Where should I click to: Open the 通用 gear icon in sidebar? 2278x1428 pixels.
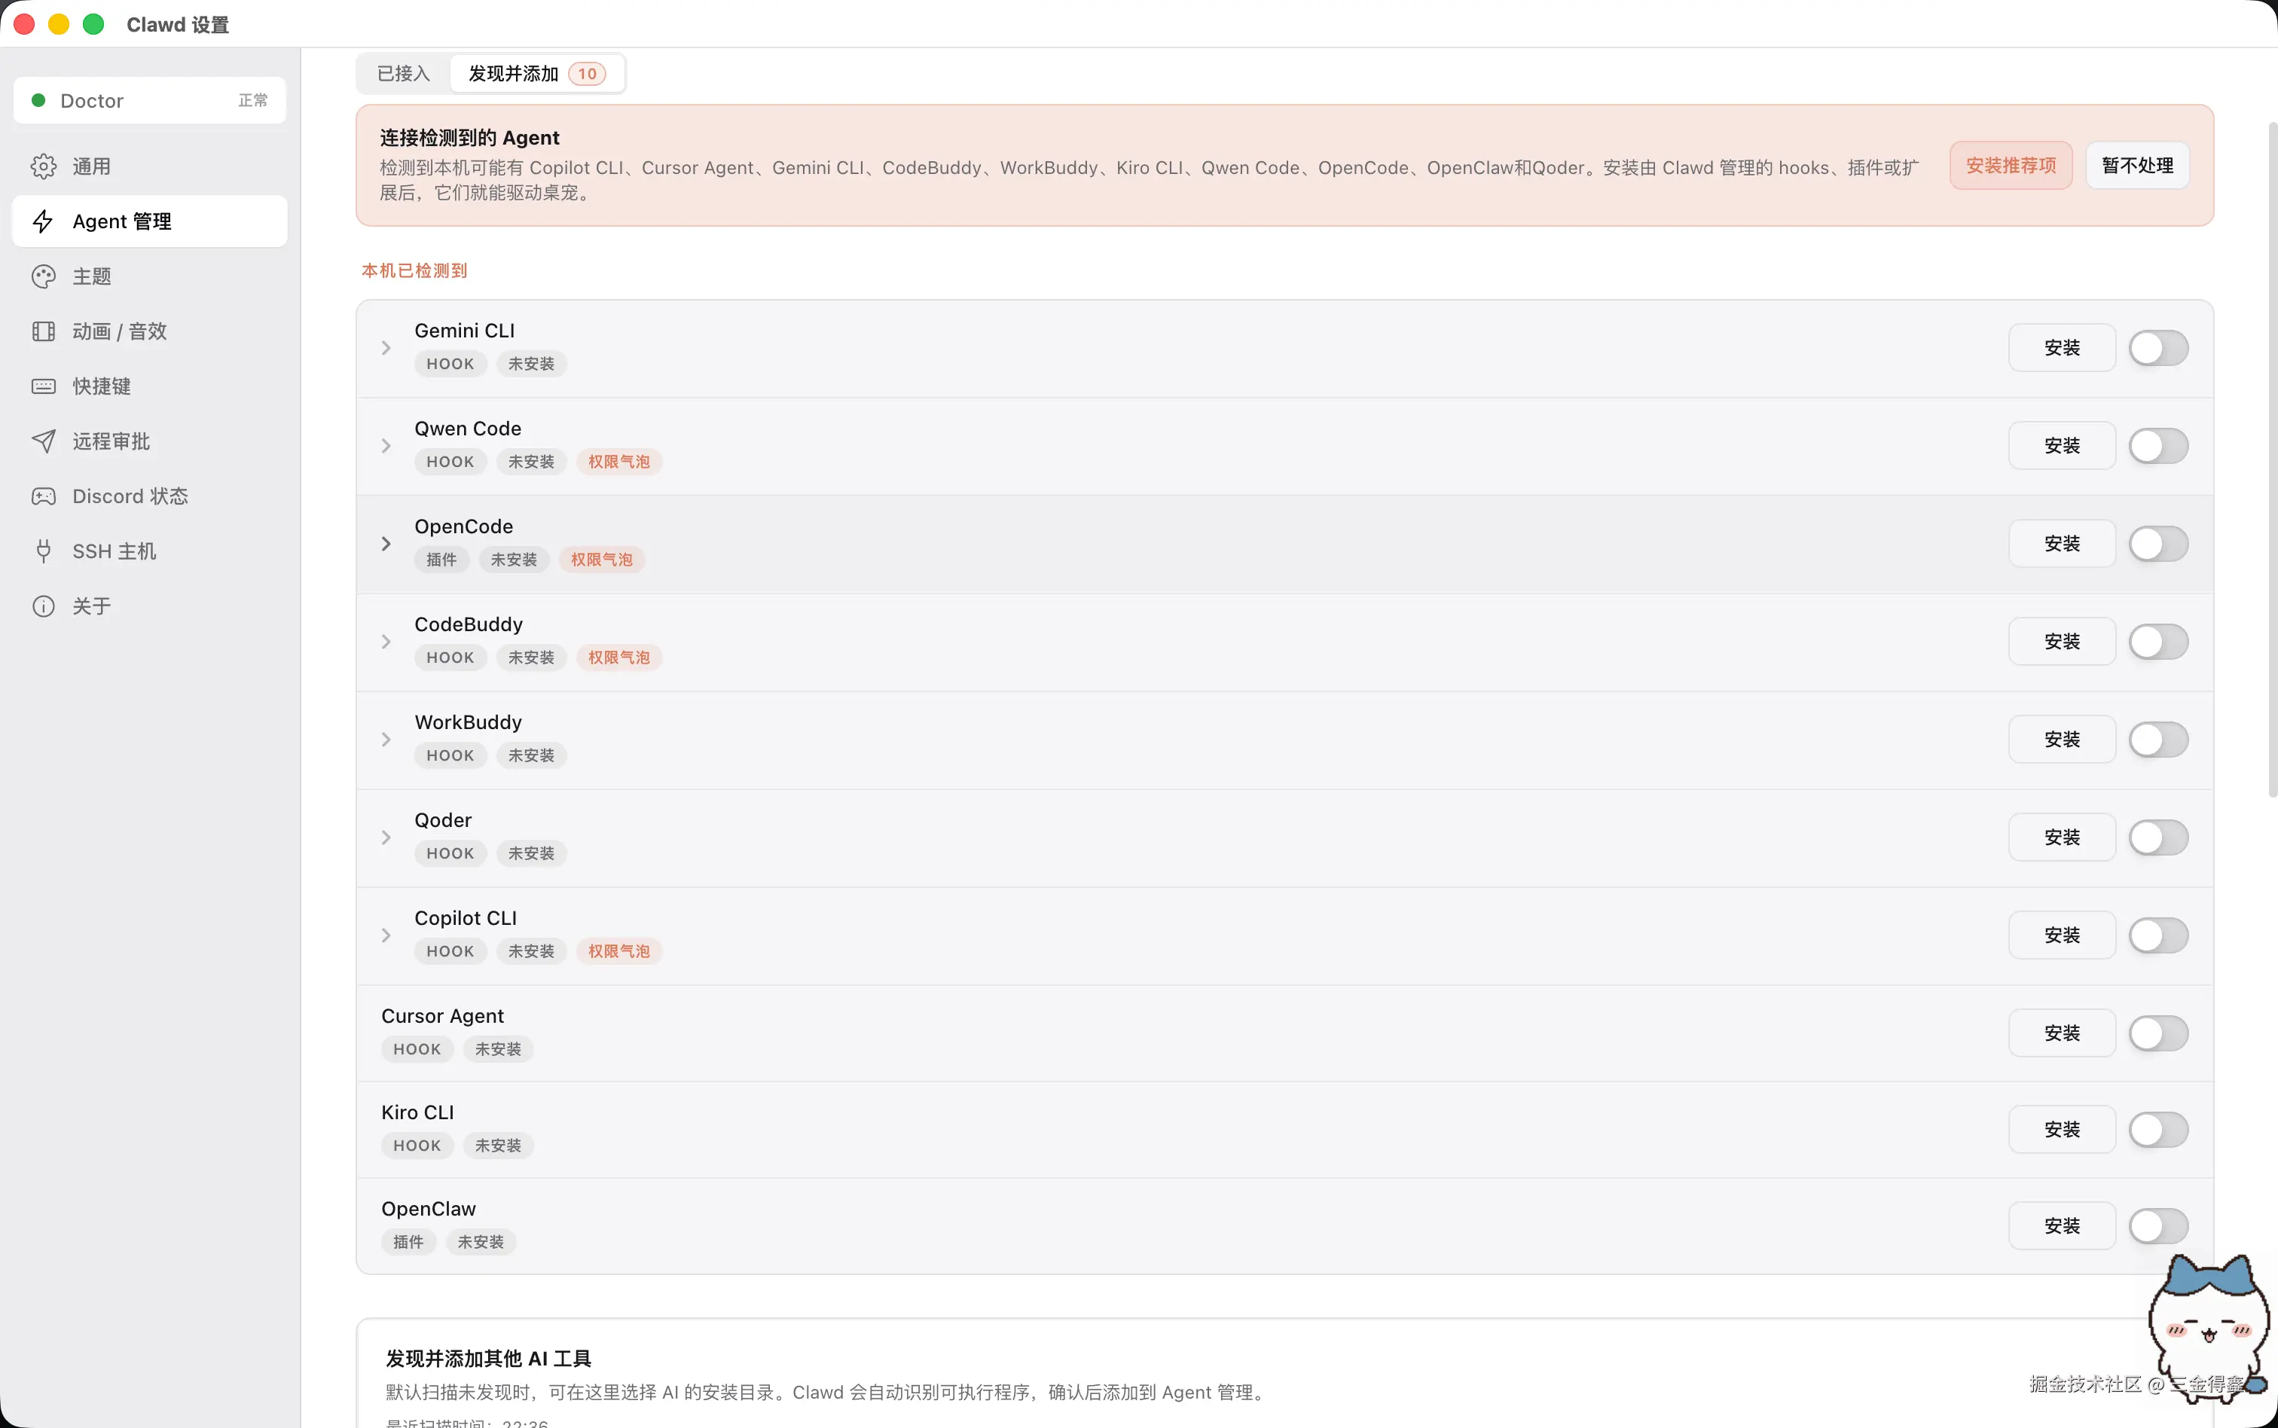44,166
